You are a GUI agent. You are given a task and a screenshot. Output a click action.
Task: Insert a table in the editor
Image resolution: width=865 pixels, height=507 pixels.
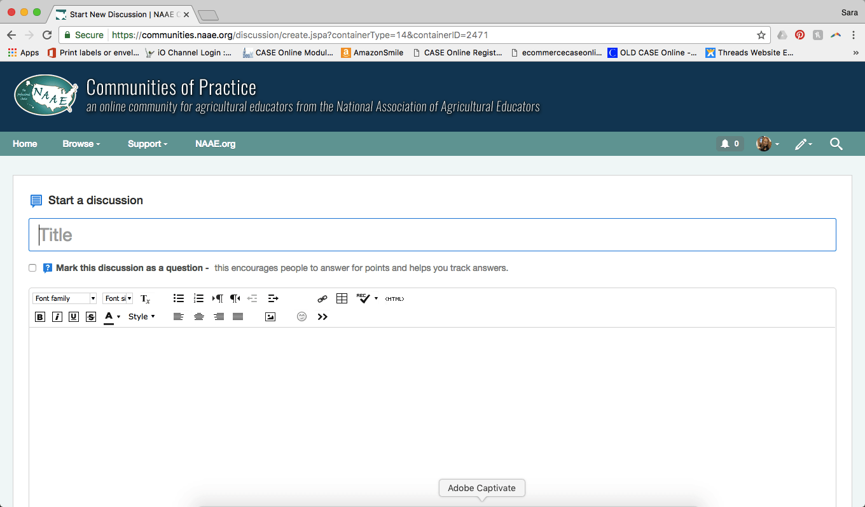[342, 298]
